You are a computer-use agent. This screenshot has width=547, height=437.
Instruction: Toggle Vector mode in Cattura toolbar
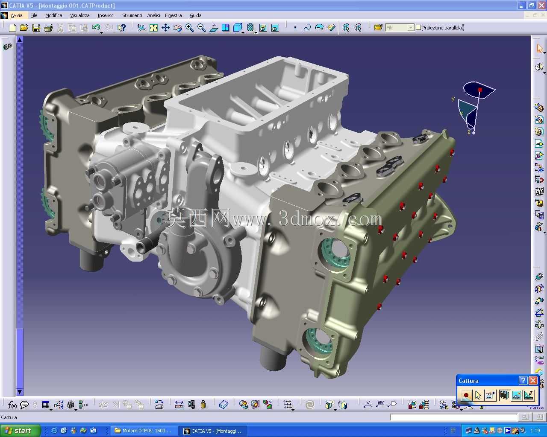[529, 395]
